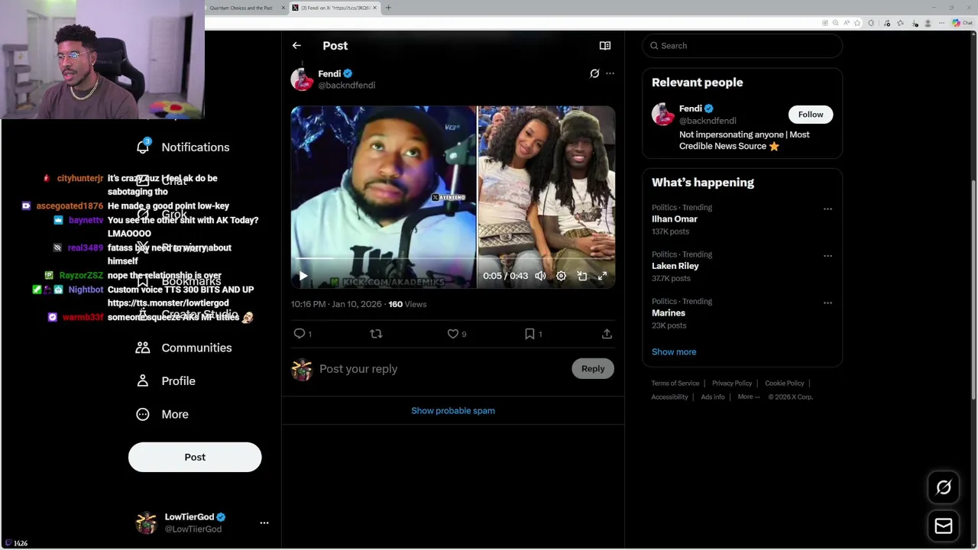The height and width of the screenshot is (550, 978).
Task: Click the tts.monster/lowtiergod chat link
Action: [168, 303]
